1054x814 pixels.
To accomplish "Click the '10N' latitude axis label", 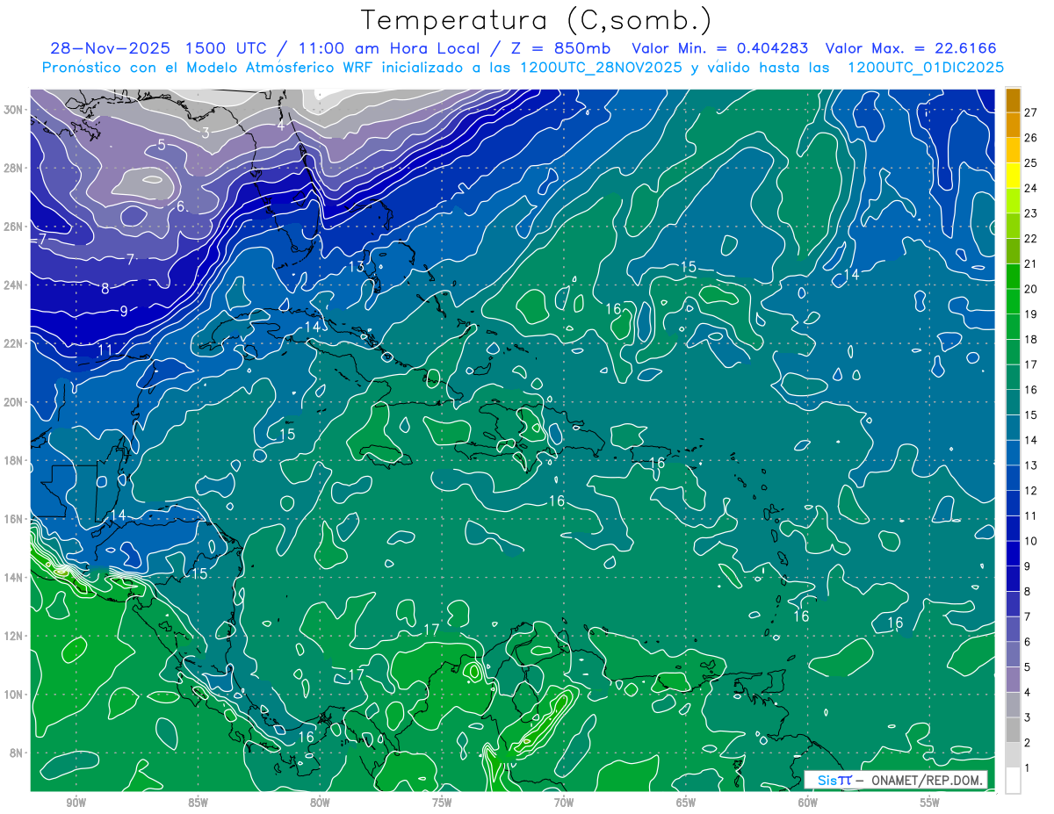I will 15,695.
